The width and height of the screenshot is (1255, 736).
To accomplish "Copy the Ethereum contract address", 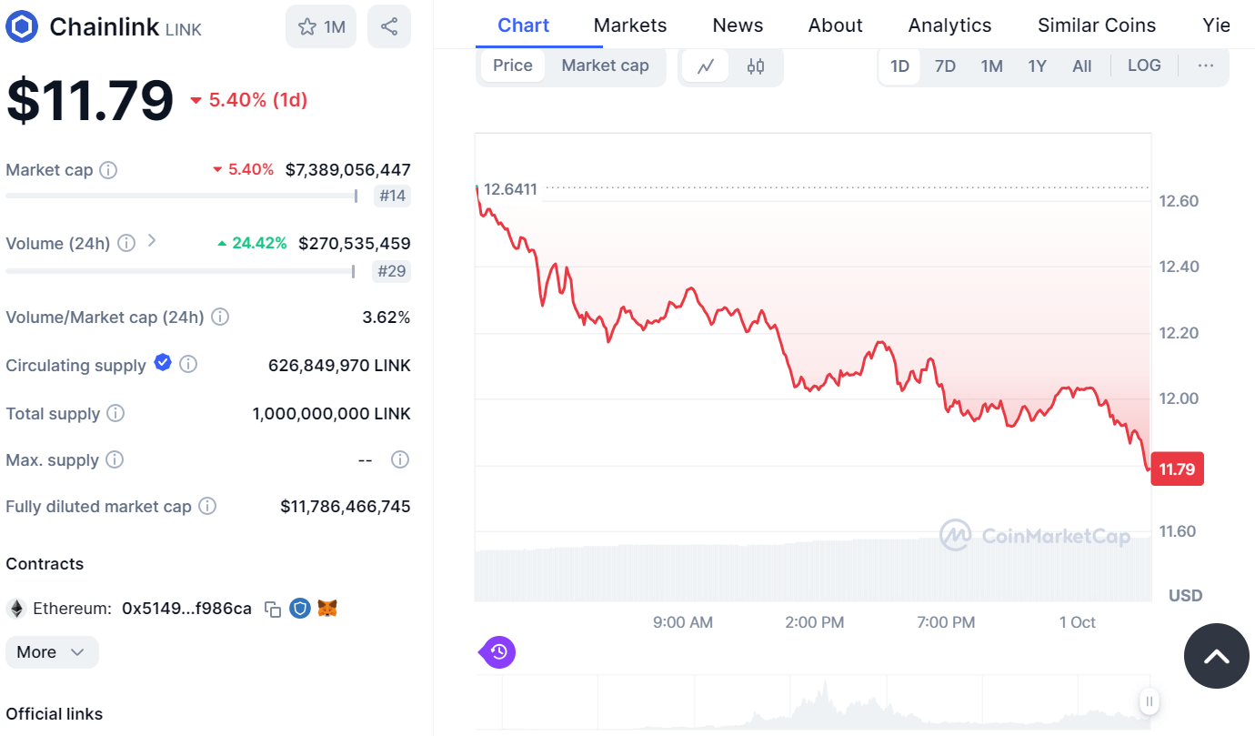I will (x=272, y=609).
